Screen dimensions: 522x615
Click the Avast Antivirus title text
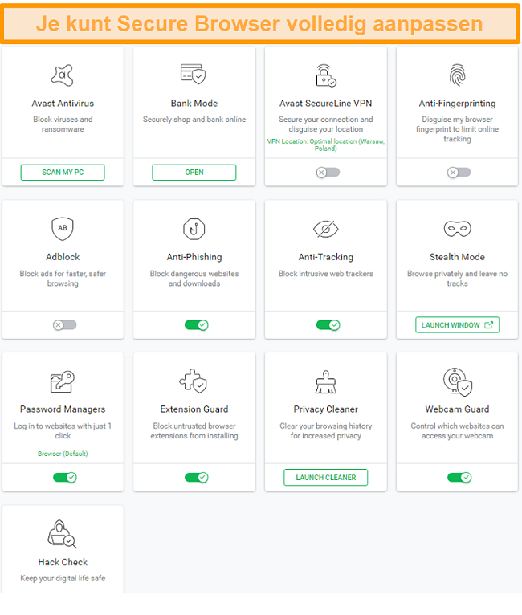tap(63, 103)
